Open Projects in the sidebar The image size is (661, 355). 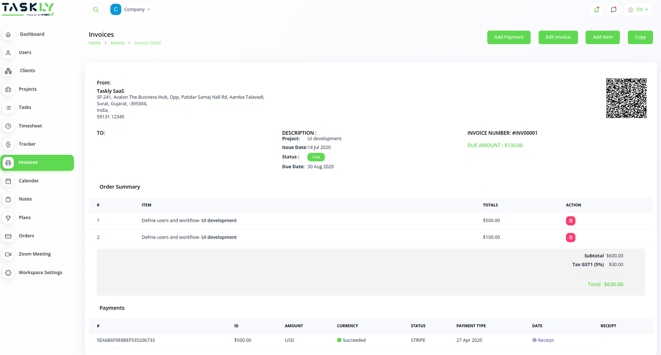(28, 89)
